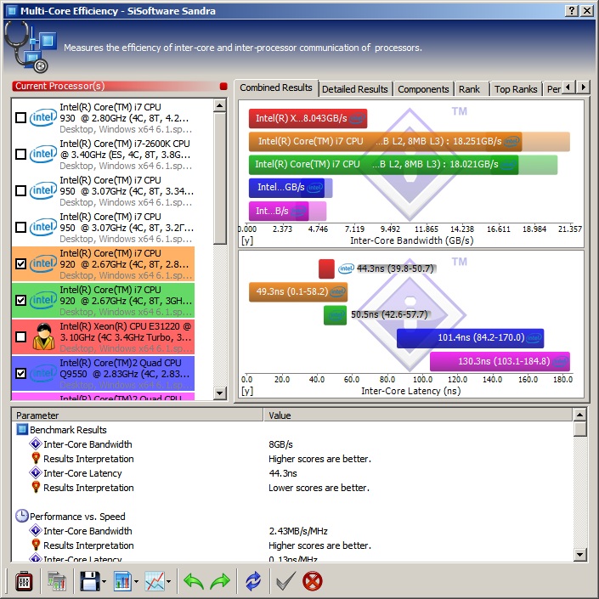Open the options settings toolbar icon

pyautogui.click(x=23, y=581)
